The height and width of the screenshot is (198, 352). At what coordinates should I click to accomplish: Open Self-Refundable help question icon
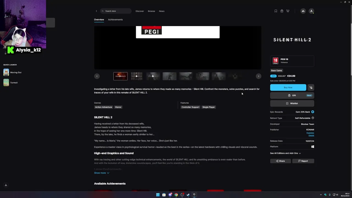313,118
